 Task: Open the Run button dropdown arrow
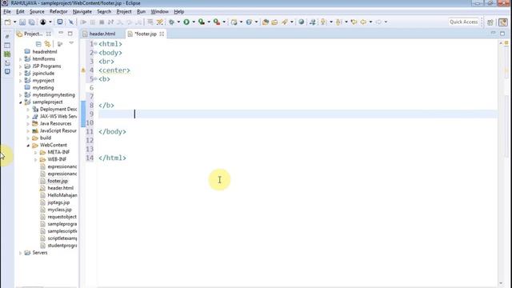click(194, 22)
